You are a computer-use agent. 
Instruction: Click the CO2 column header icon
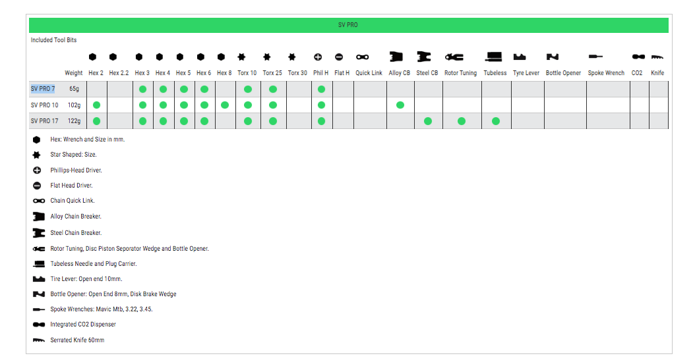pos(638,57)
